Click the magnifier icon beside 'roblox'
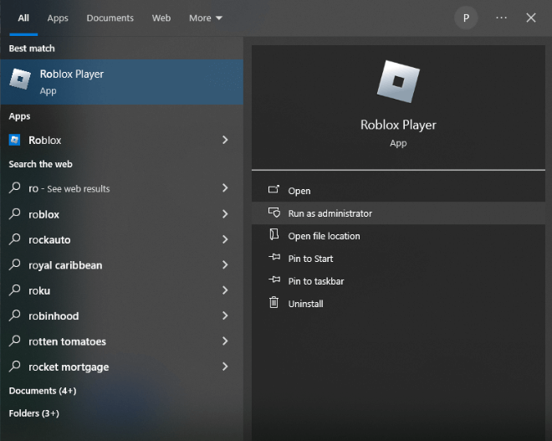 point(14,213)
